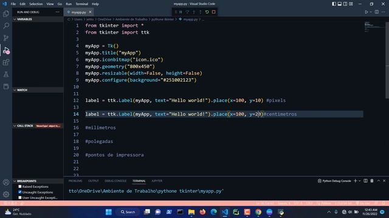Toggle Primary Side Bar layout button
The height and width of the screenshot is (218, 389).
click(x=334, y=4)
